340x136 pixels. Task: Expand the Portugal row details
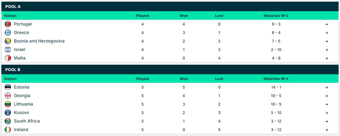327,24
